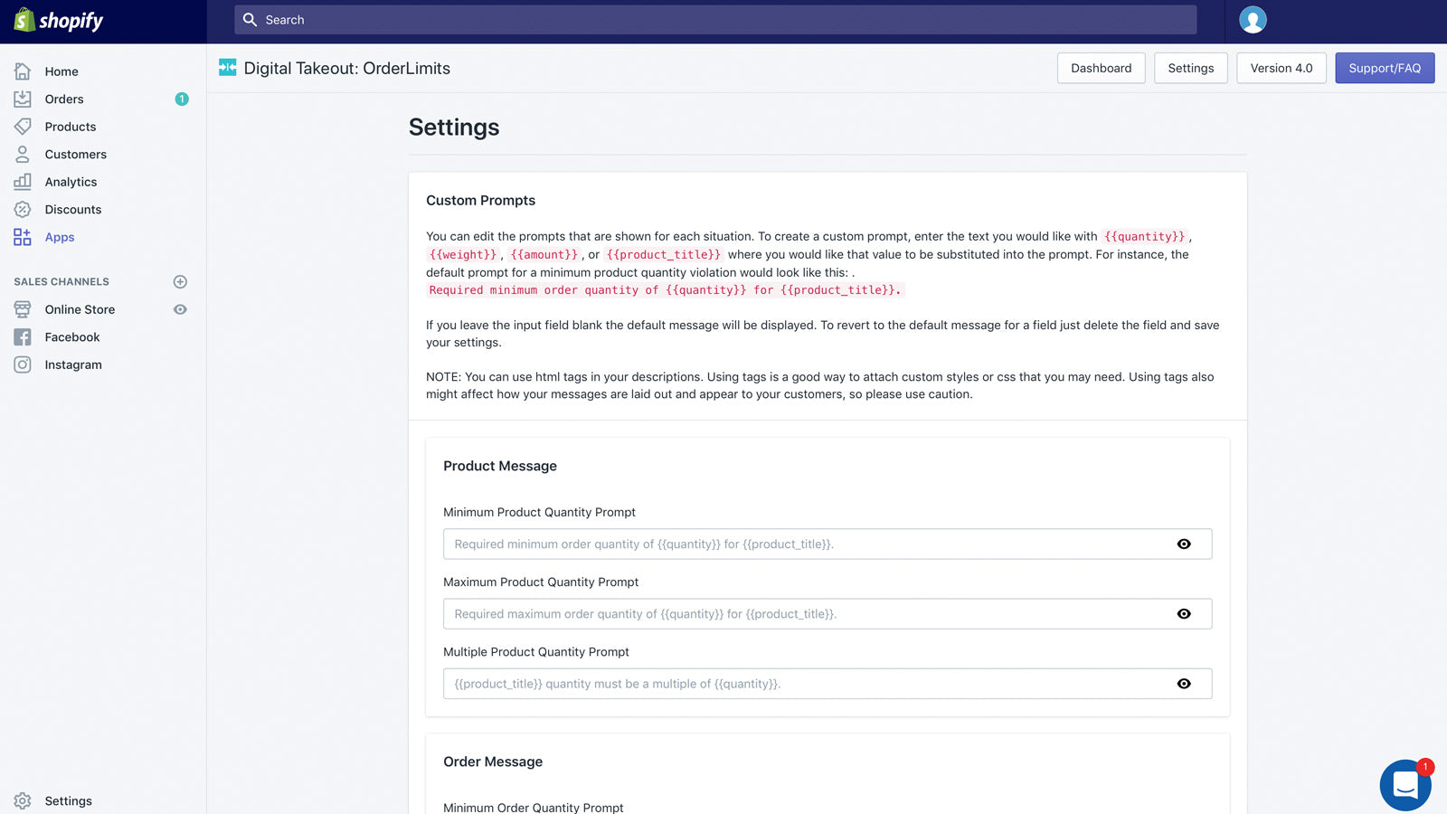The width and height of the screenshot is (1447, 814).
Task: Click the Products tag icon
Action: (x=23, y=127)
